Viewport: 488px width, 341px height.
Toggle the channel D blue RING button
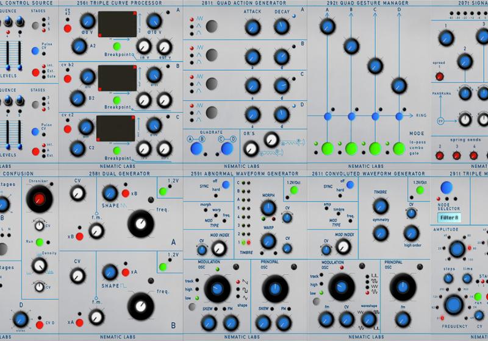coord(399,116)
